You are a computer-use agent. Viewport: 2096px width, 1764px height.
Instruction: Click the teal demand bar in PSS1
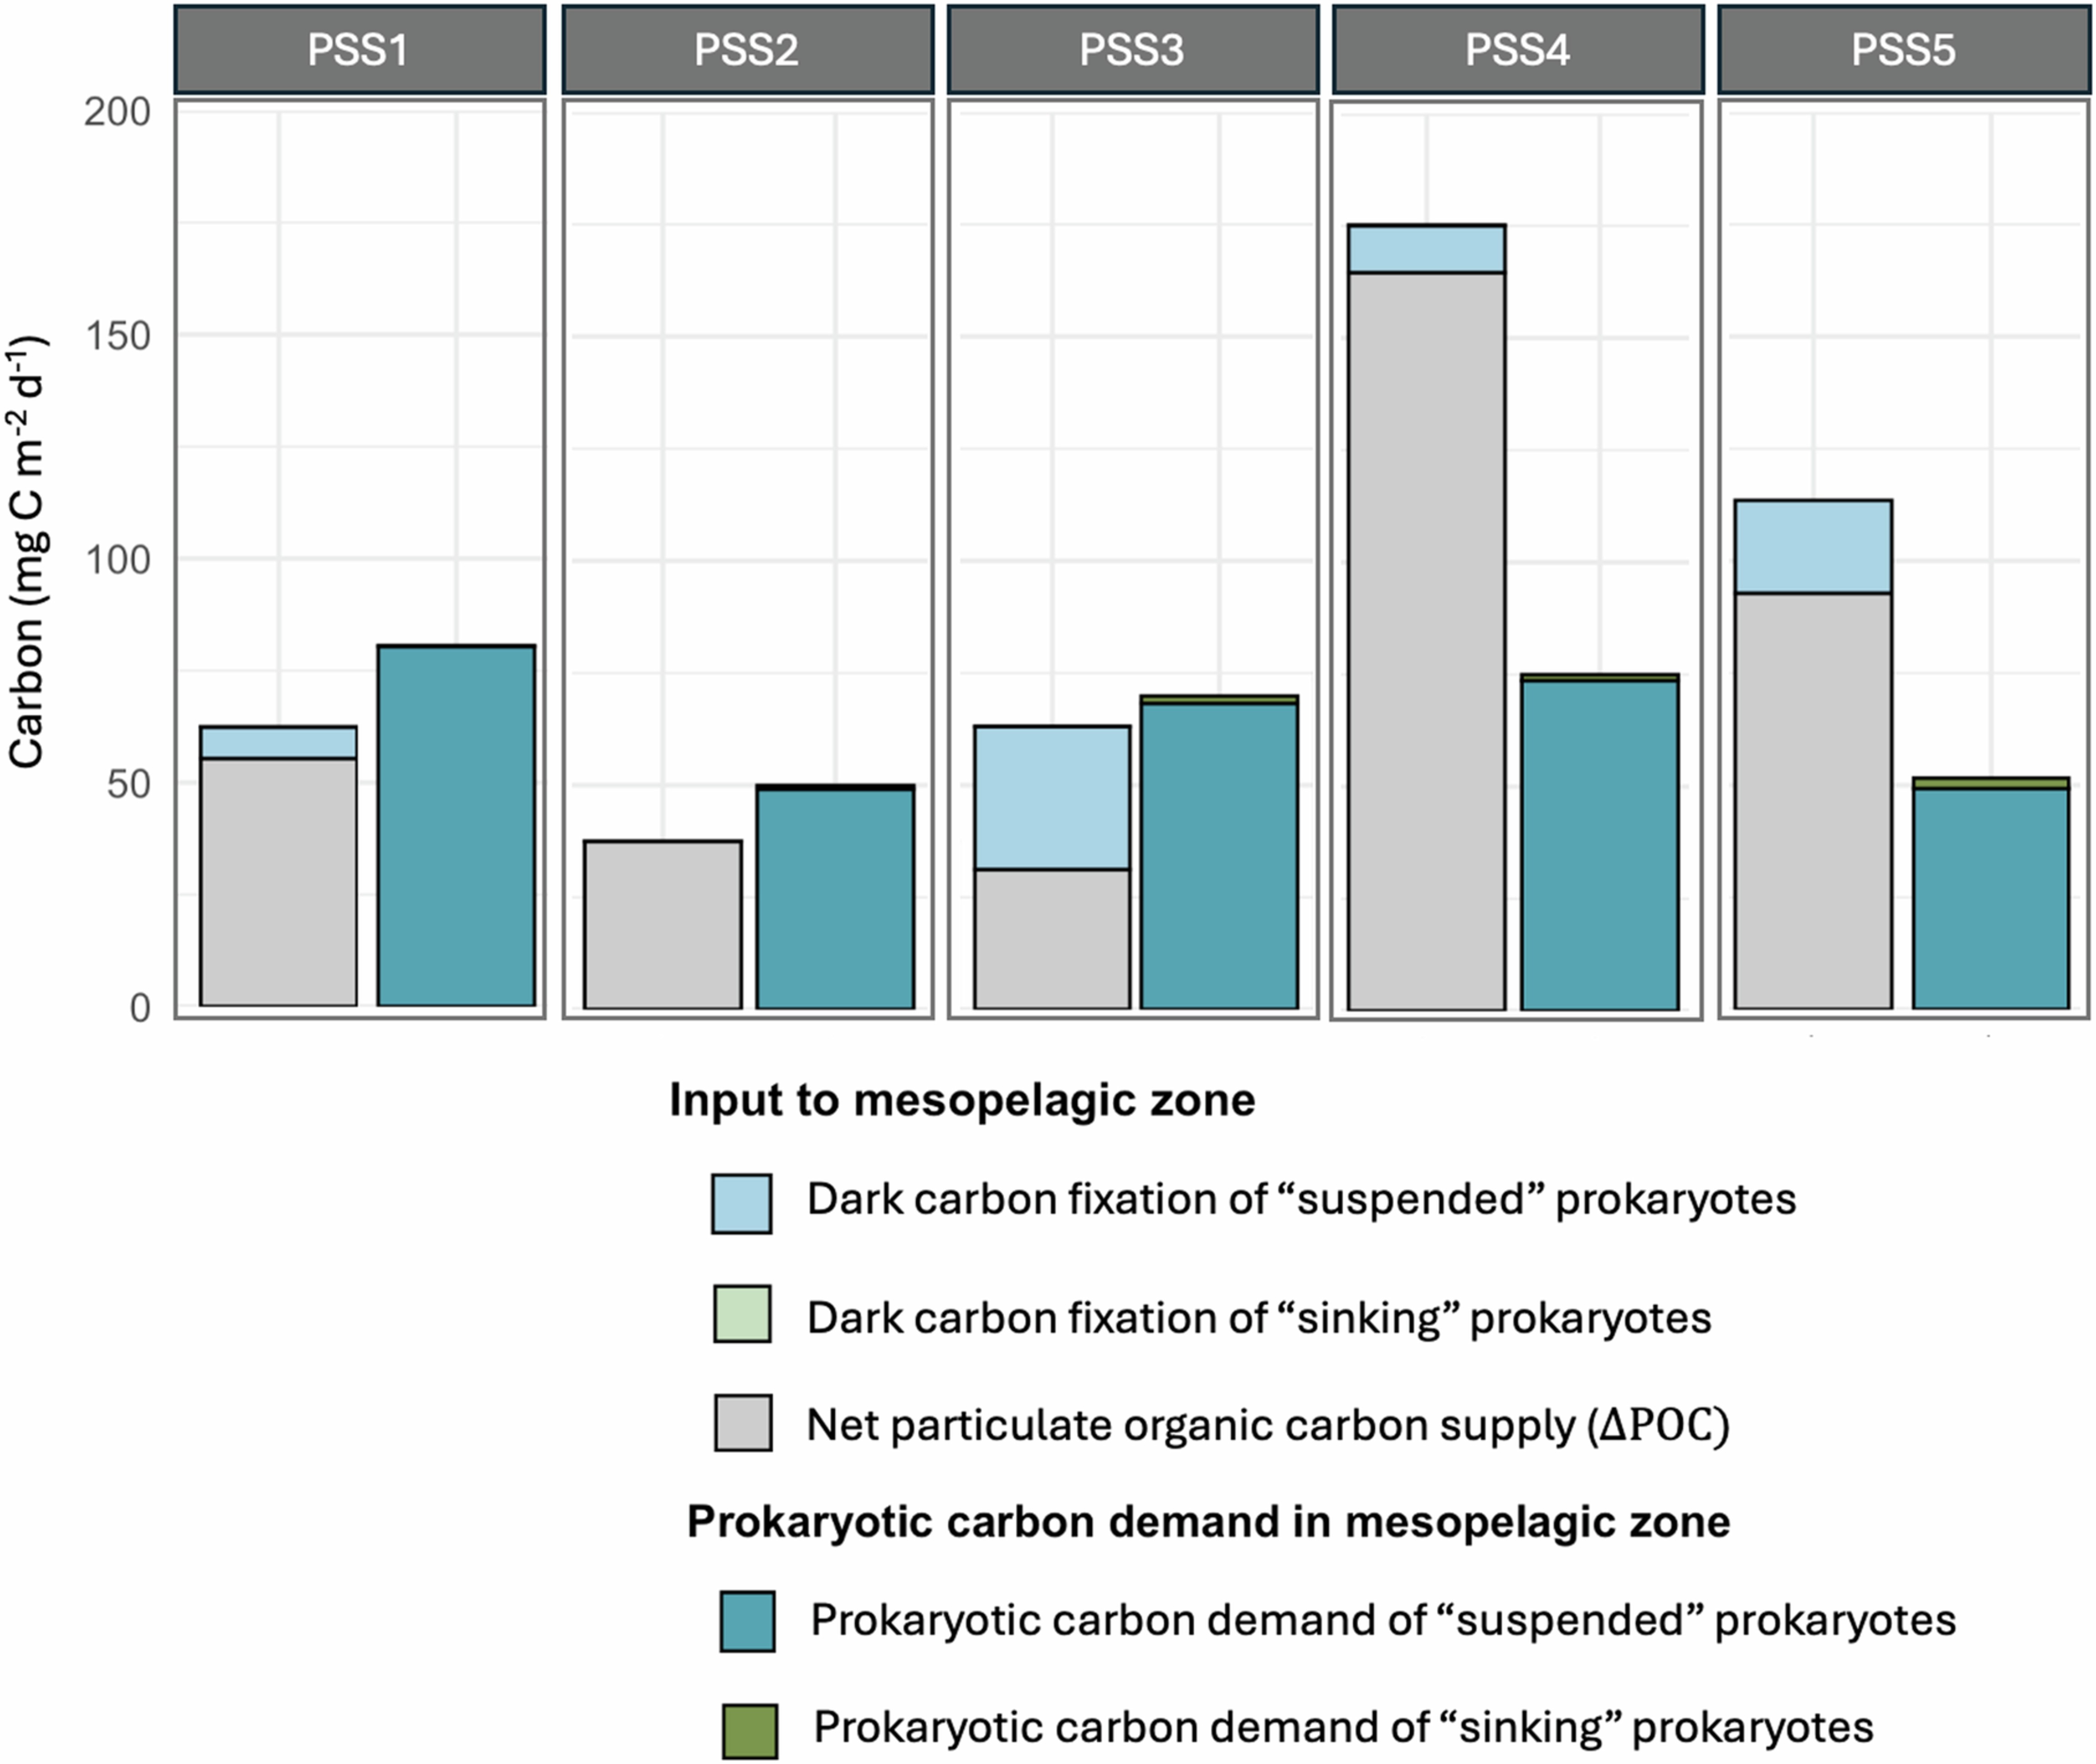point(456,826)
